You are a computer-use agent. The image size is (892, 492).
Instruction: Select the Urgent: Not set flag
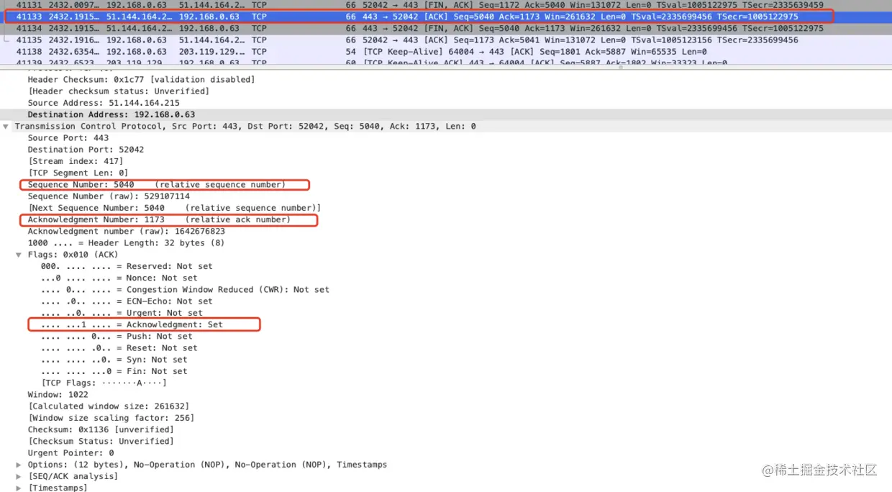pos(122,313)
